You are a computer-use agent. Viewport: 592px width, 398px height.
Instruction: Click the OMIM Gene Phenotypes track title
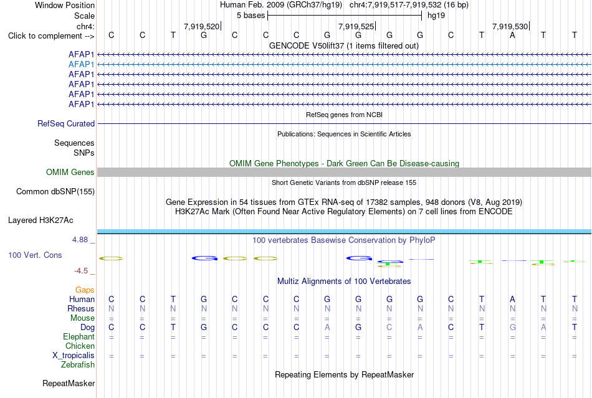pyautogui.click(x=344, y=163)
